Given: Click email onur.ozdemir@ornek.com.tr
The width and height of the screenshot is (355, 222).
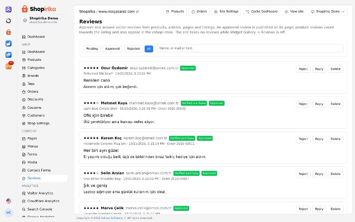Looking at the screenshot, I should 154,68.
